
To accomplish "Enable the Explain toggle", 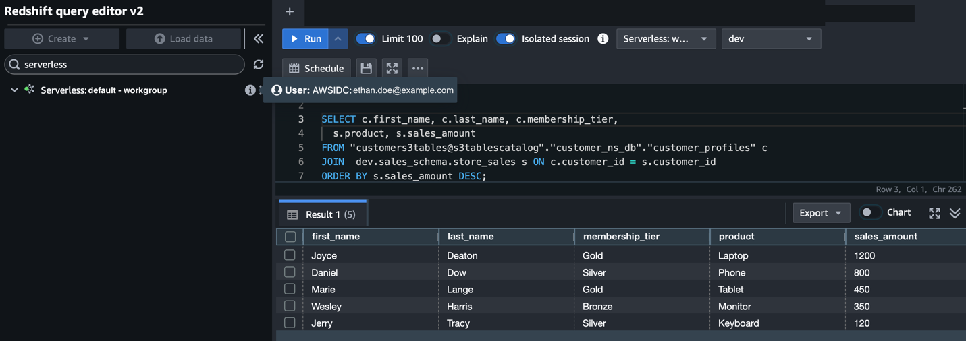I will tap(440, 39).
